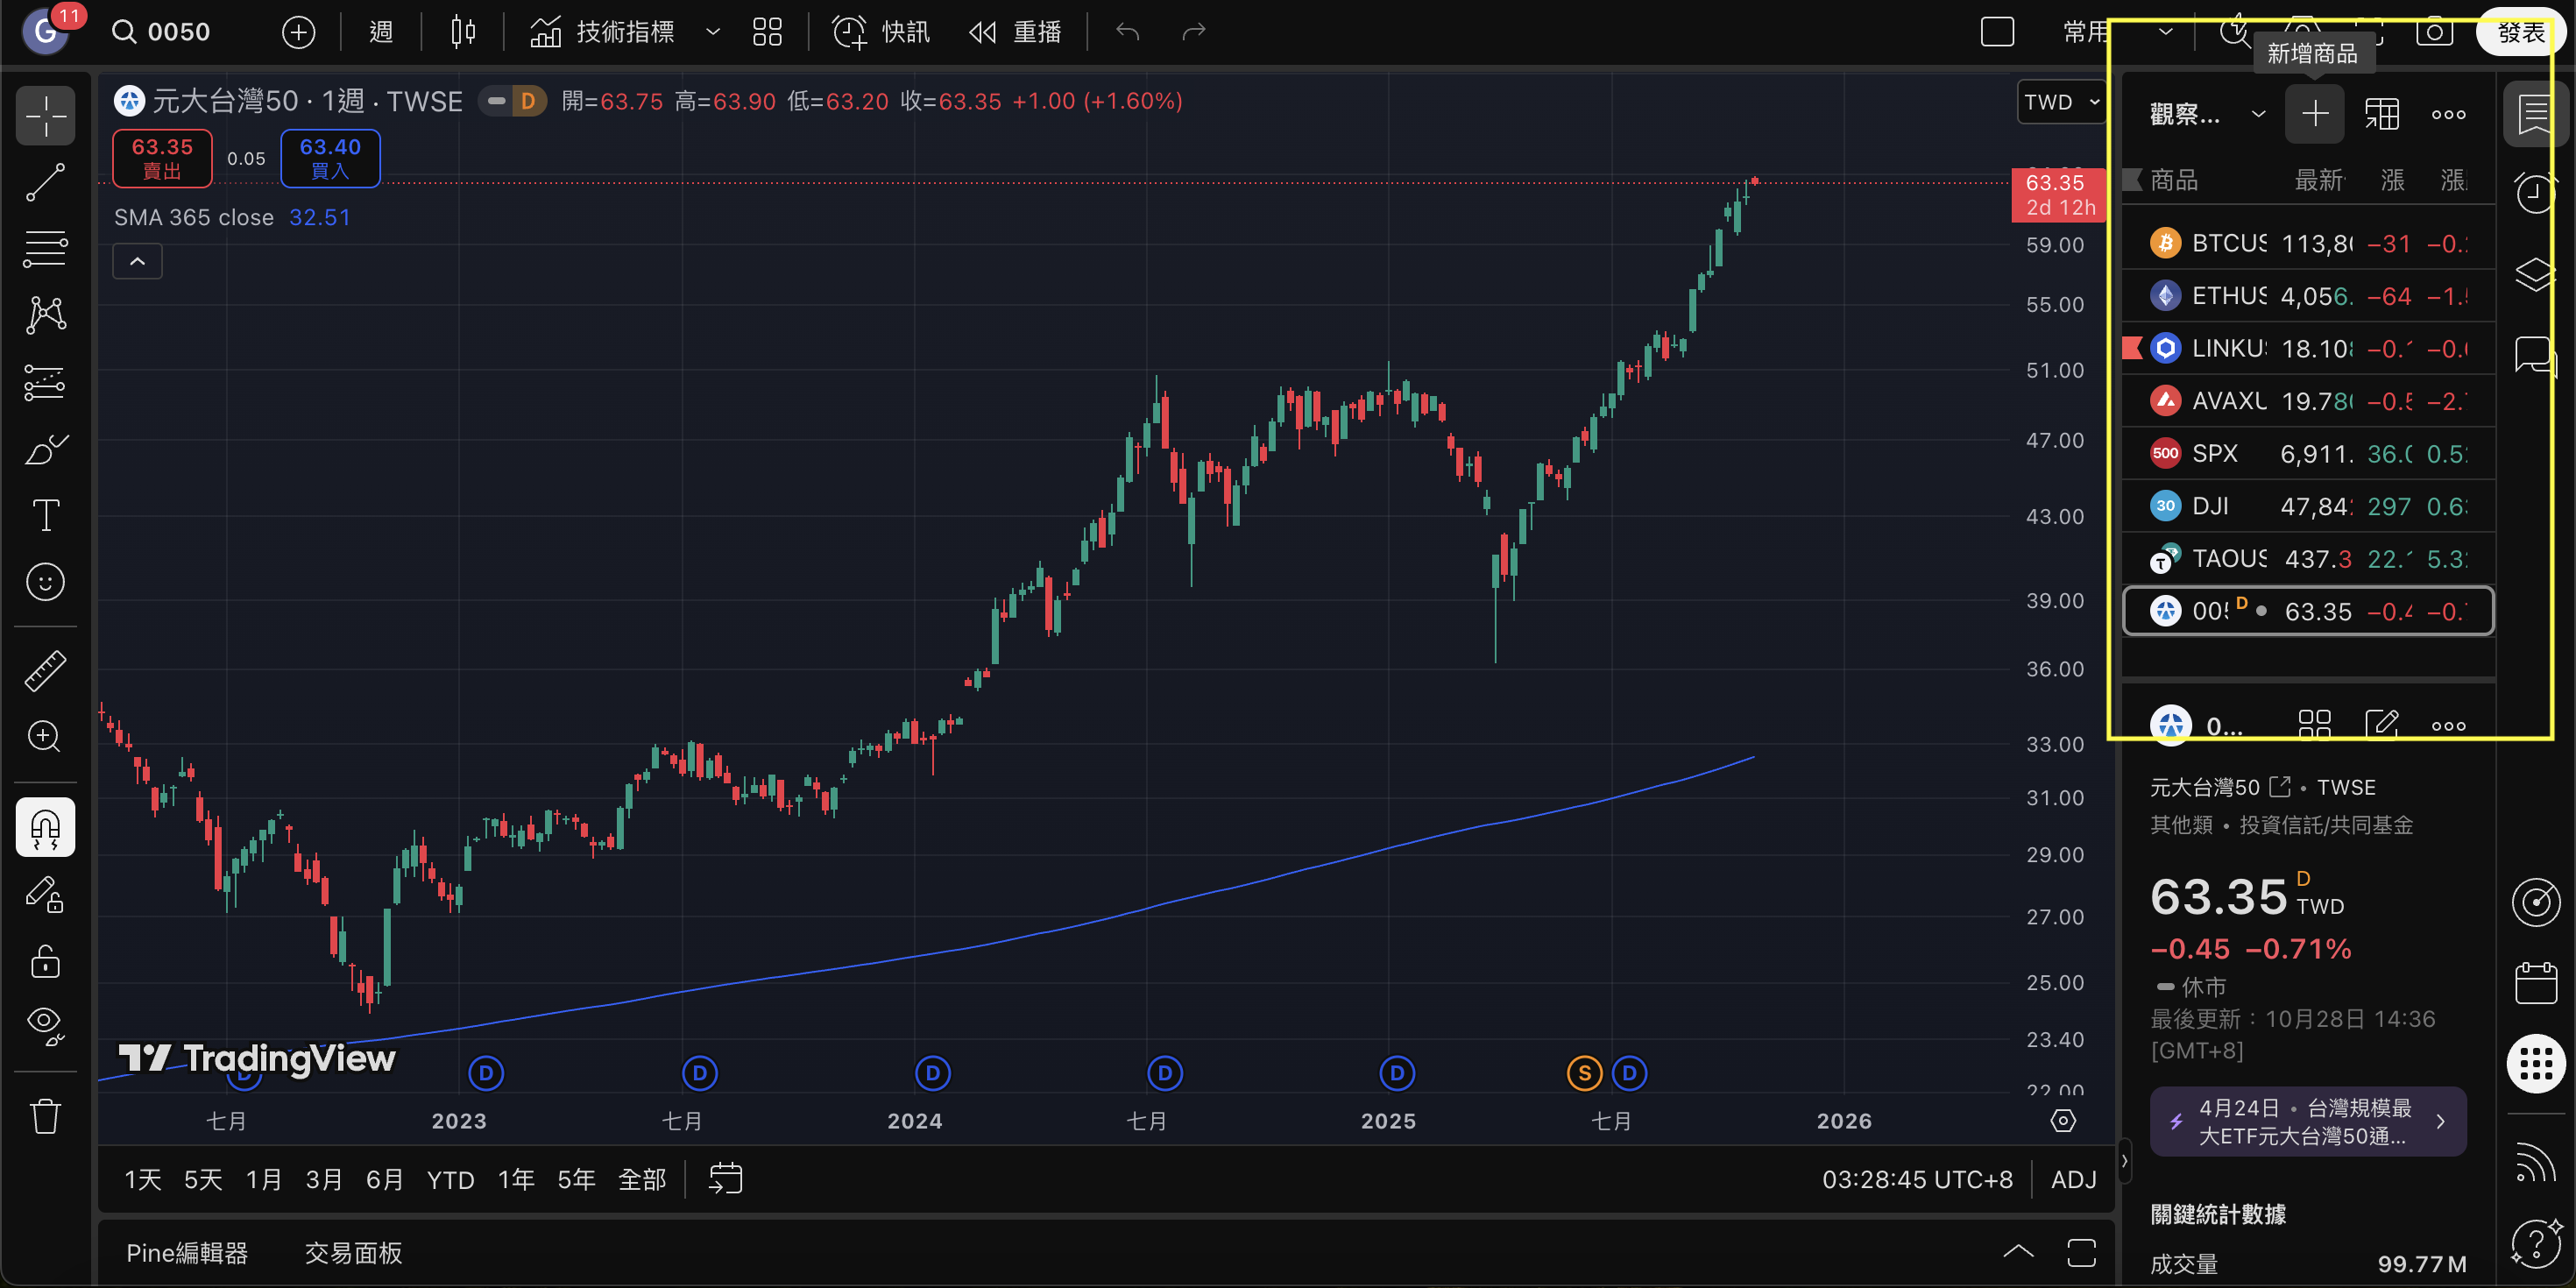Select the text annotation tool
This screenshot has width=2576, height=1288.
pos(45,516)
